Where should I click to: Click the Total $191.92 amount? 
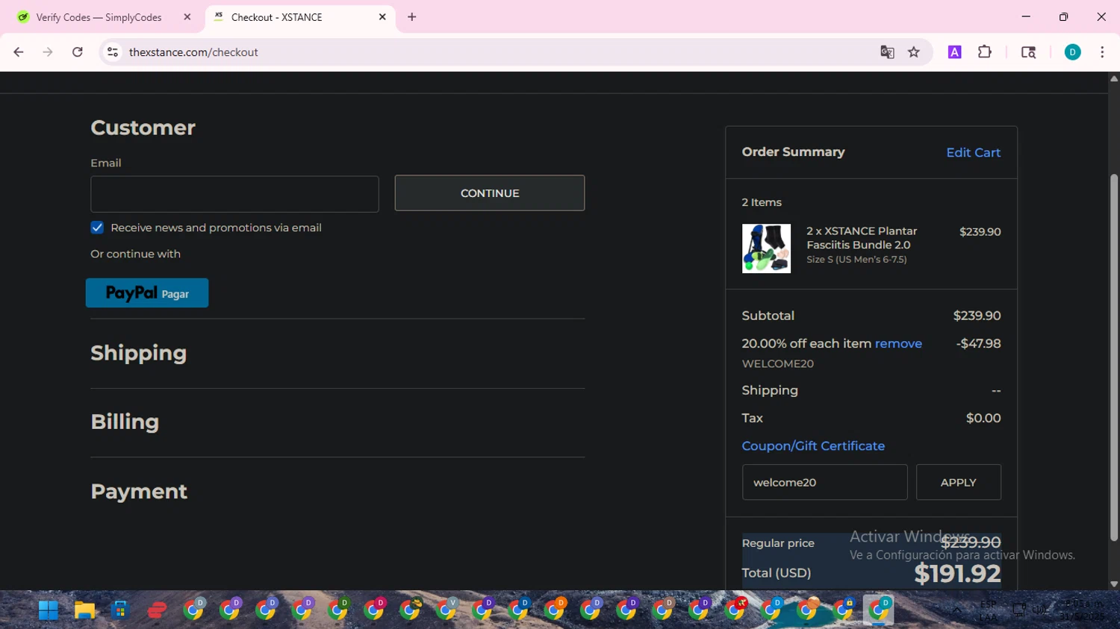[x=957, y=573]
